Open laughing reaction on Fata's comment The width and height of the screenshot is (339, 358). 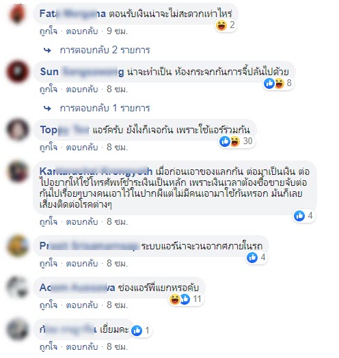(x=221, y=25)
